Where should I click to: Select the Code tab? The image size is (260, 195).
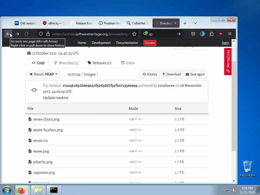[x=38, y=63]
